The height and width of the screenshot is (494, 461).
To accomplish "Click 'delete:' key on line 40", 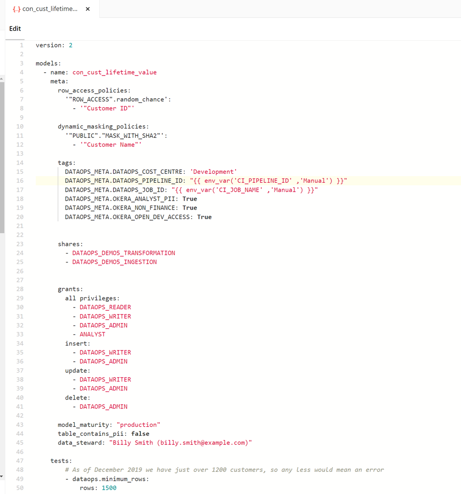I will pos(78,398).
